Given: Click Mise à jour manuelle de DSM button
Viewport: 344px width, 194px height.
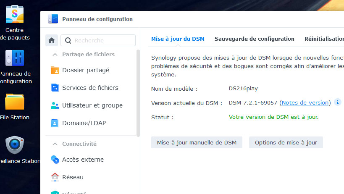Looking at the screenshot, I should click(197, 142).
